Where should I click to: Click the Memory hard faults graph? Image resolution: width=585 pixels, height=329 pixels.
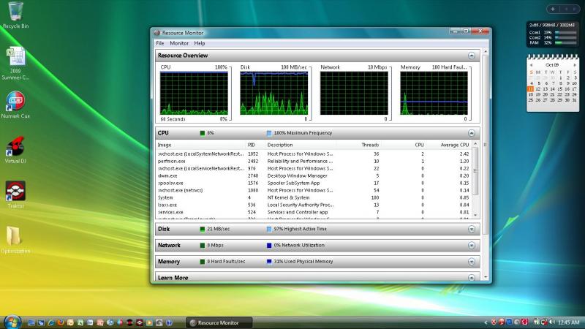pos(434,94)
